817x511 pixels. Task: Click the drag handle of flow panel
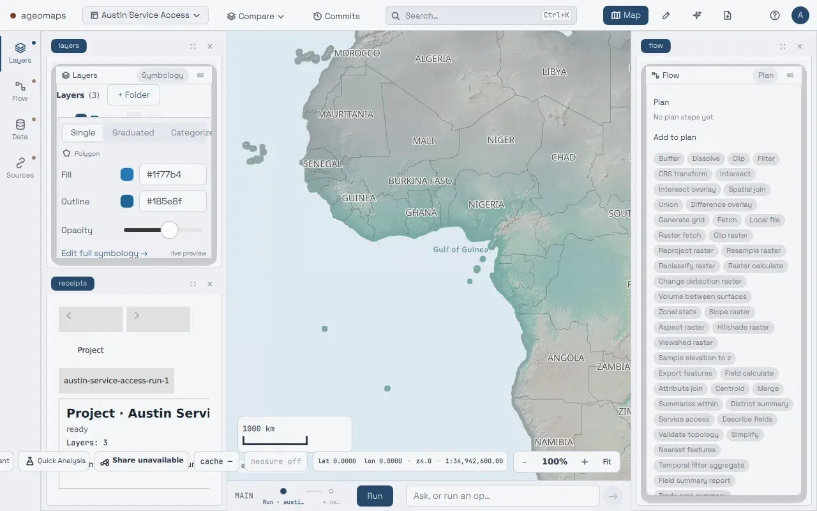[783, 46]
